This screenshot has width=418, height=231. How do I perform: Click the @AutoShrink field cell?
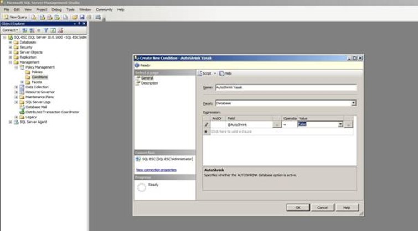(249, 124)
